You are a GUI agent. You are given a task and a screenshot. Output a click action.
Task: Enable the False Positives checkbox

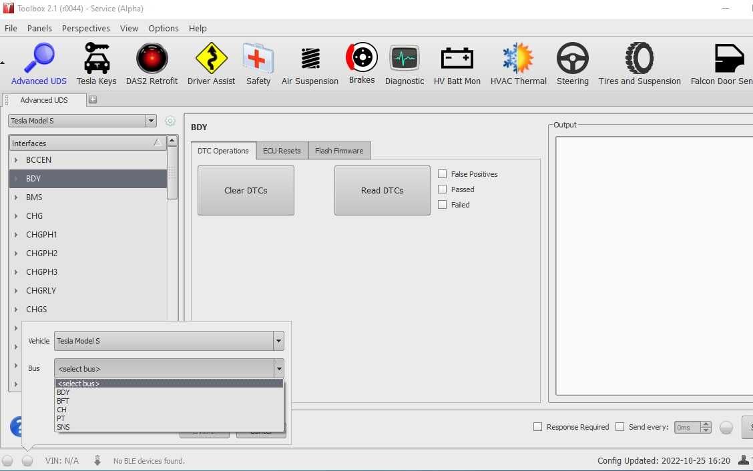[443, 174]
